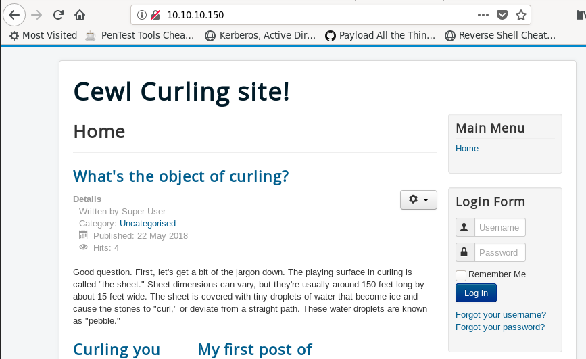
Task: Click Forgot your password link
Action: [x=499, y=327]
